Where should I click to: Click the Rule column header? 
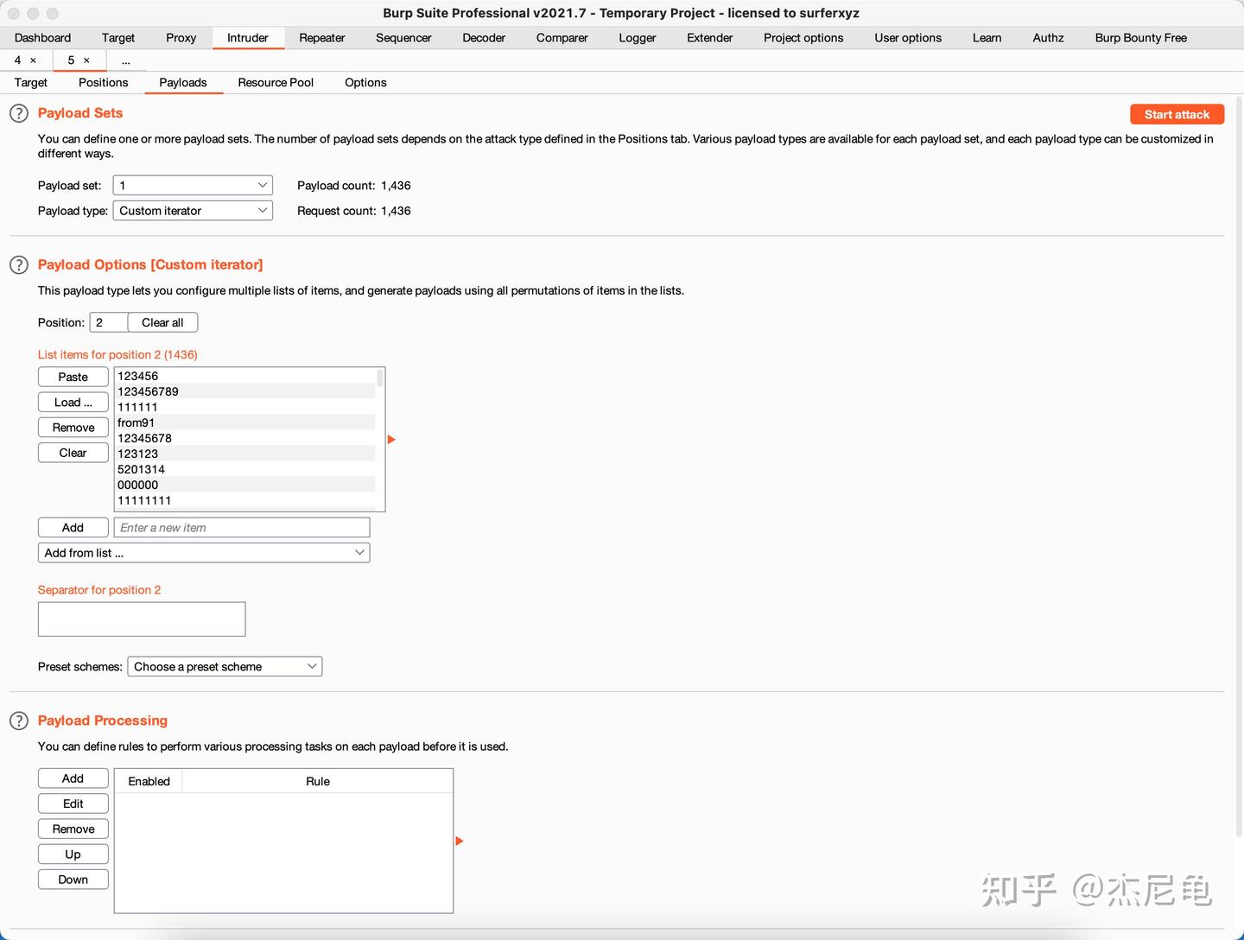click(x=318, y=781)
